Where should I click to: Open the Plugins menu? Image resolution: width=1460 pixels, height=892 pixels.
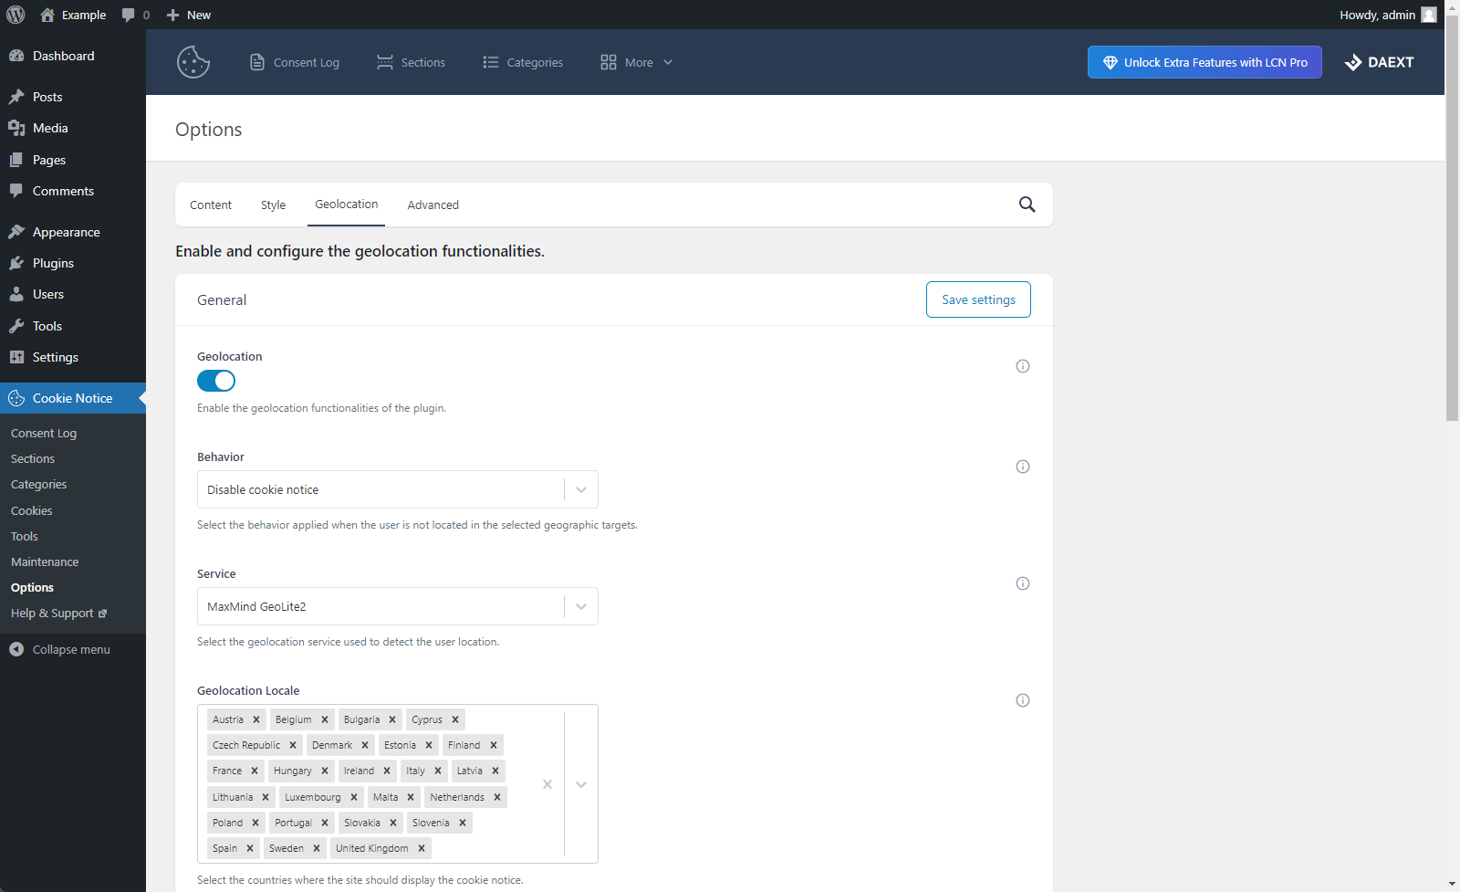click(x=73, y=263)
